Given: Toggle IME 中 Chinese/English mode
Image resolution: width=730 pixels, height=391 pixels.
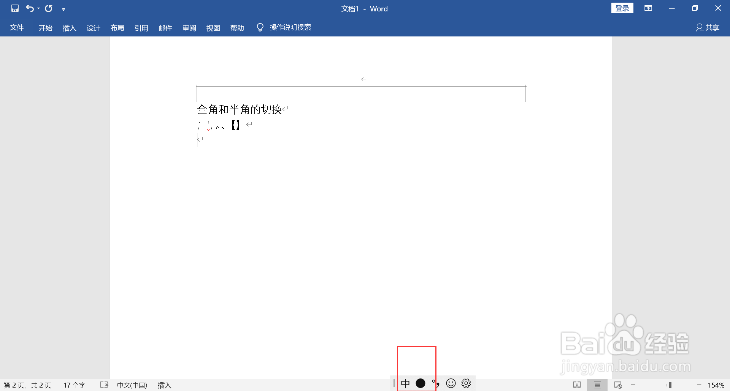Looking at the screenshot, I should pos(405,384).
